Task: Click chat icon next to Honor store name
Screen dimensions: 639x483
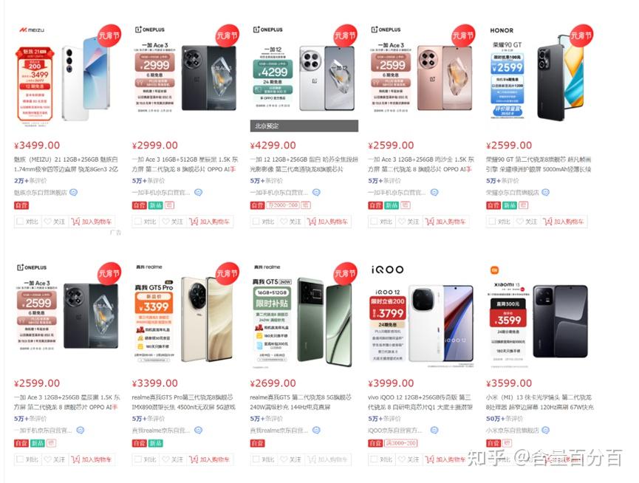Action: point(545,192)
